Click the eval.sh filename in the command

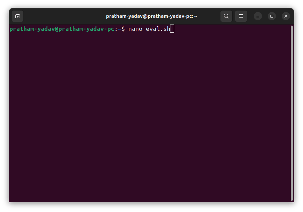click(x=157, y=29)
